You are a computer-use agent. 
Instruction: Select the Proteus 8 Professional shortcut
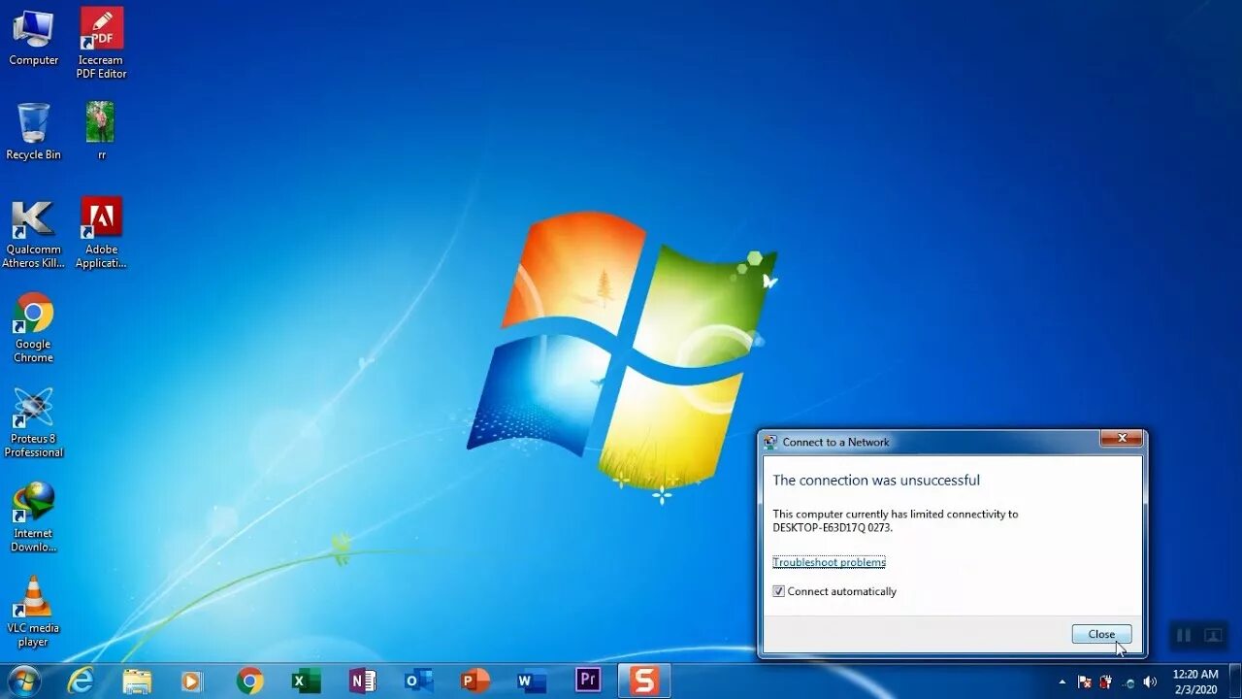pyautogui.click(x=33, y=423)
